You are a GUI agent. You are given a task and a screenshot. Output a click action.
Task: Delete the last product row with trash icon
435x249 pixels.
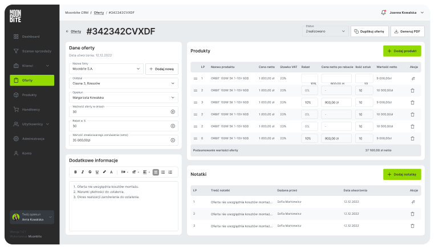pos(412,138)
